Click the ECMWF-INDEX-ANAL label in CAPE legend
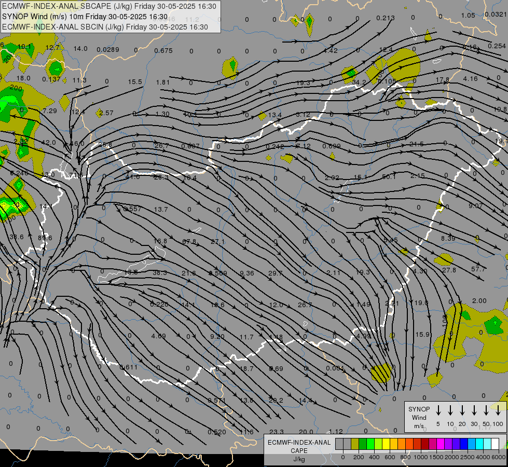Image resolution: width=508 pixels, height=467 pixels. [299, 443]
